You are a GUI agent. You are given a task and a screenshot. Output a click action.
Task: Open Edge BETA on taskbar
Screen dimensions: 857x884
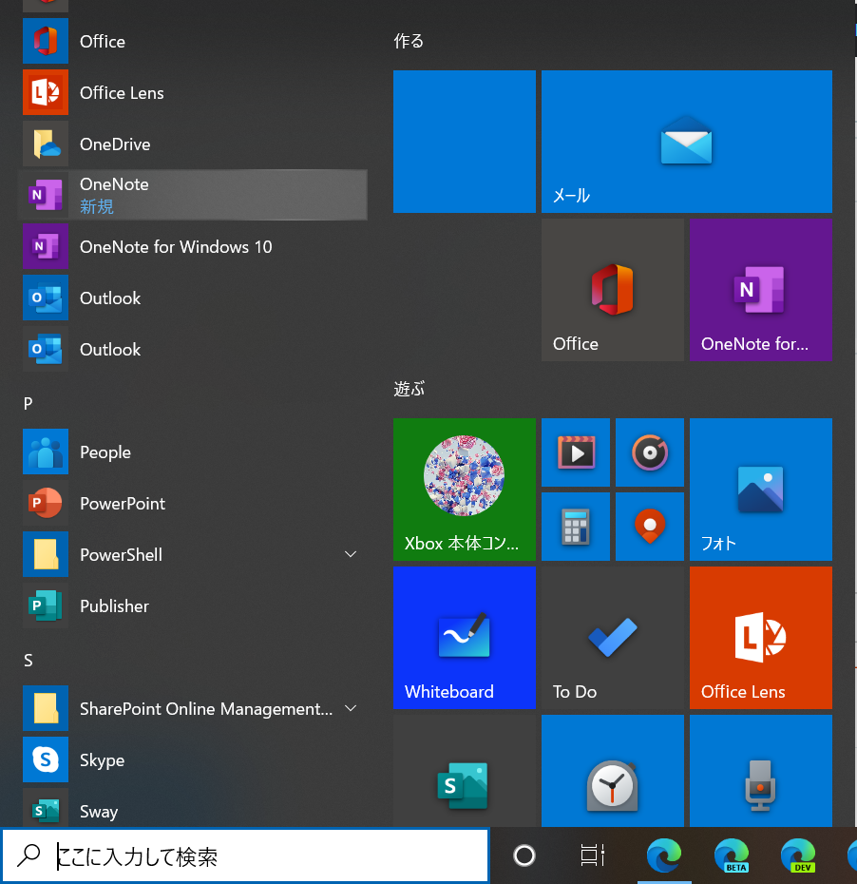(732, 855)
